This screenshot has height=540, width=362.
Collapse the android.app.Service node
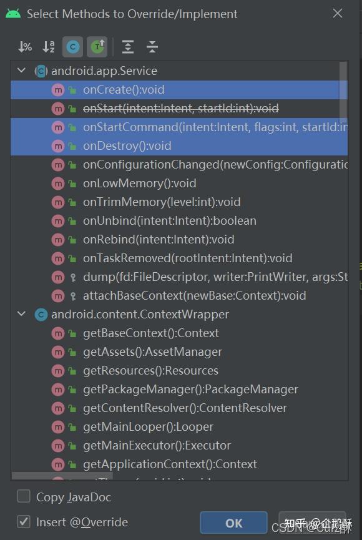pos(22,71)
